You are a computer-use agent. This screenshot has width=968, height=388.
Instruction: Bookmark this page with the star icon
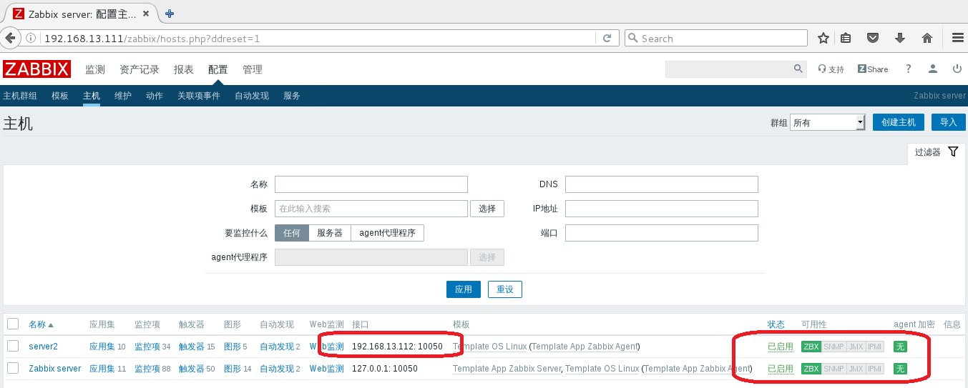(x=823, y=38)
